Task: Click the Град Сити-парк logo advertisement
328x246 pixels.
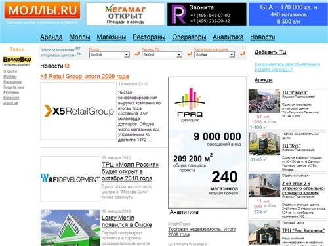Action: (190, 104)
